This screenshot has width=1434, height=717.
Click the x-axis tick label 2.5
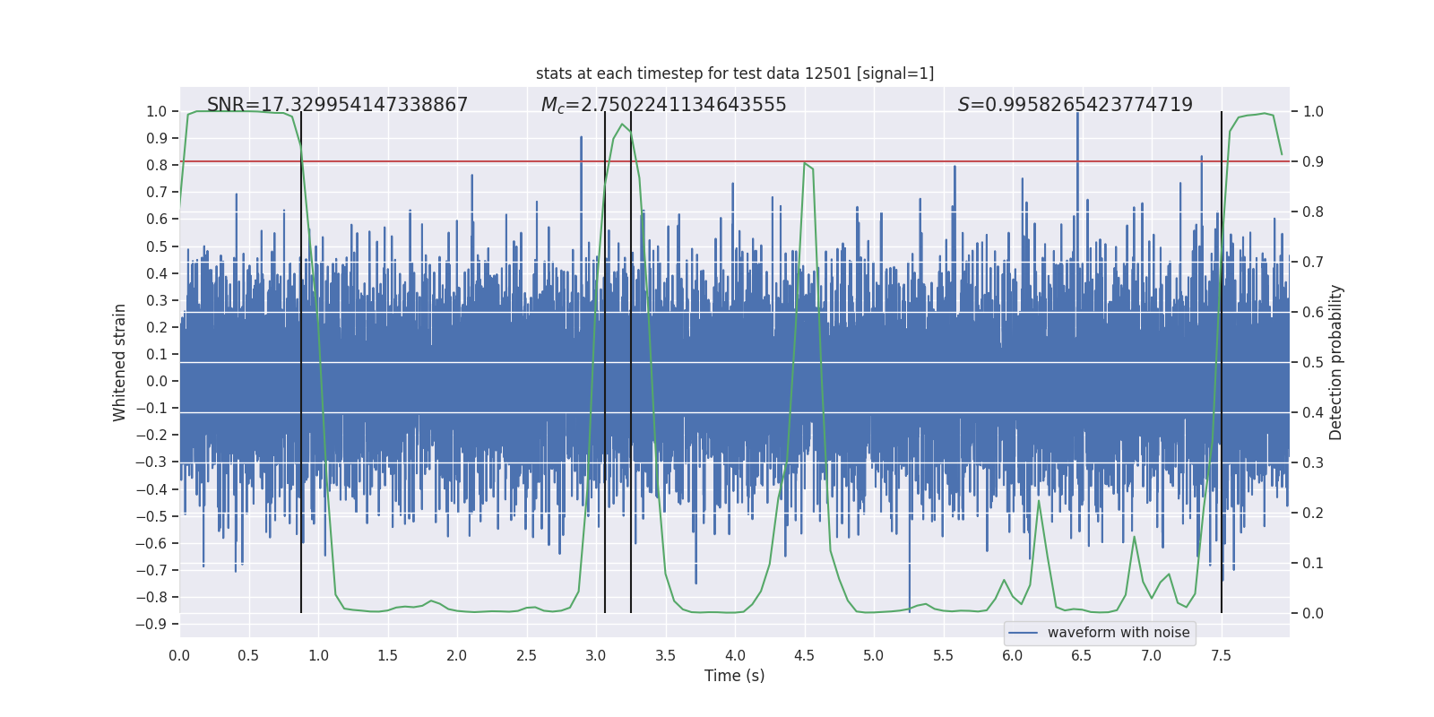[x=526, y=655]
